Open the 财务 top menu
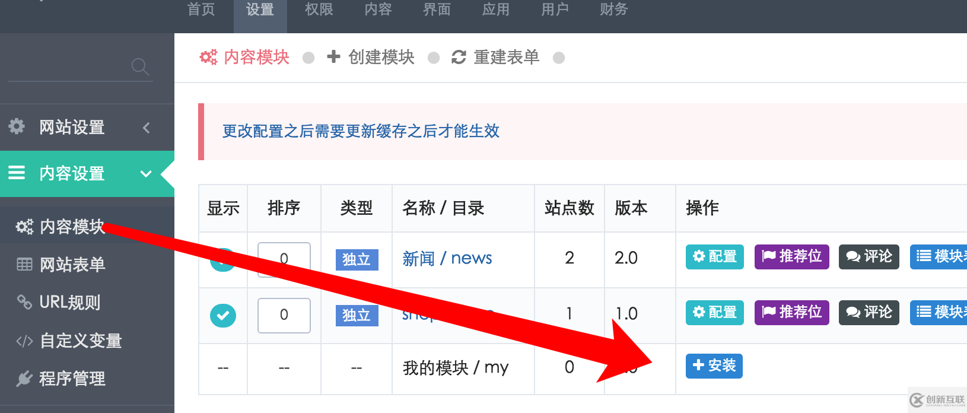This screenshot has height=413, width=967. pyautogui.click(x=613, y=9)
